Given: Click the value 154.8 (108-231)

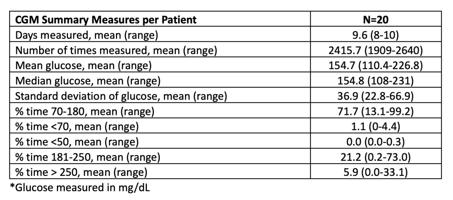Looking at the screenshot, I should coord(376,81).
